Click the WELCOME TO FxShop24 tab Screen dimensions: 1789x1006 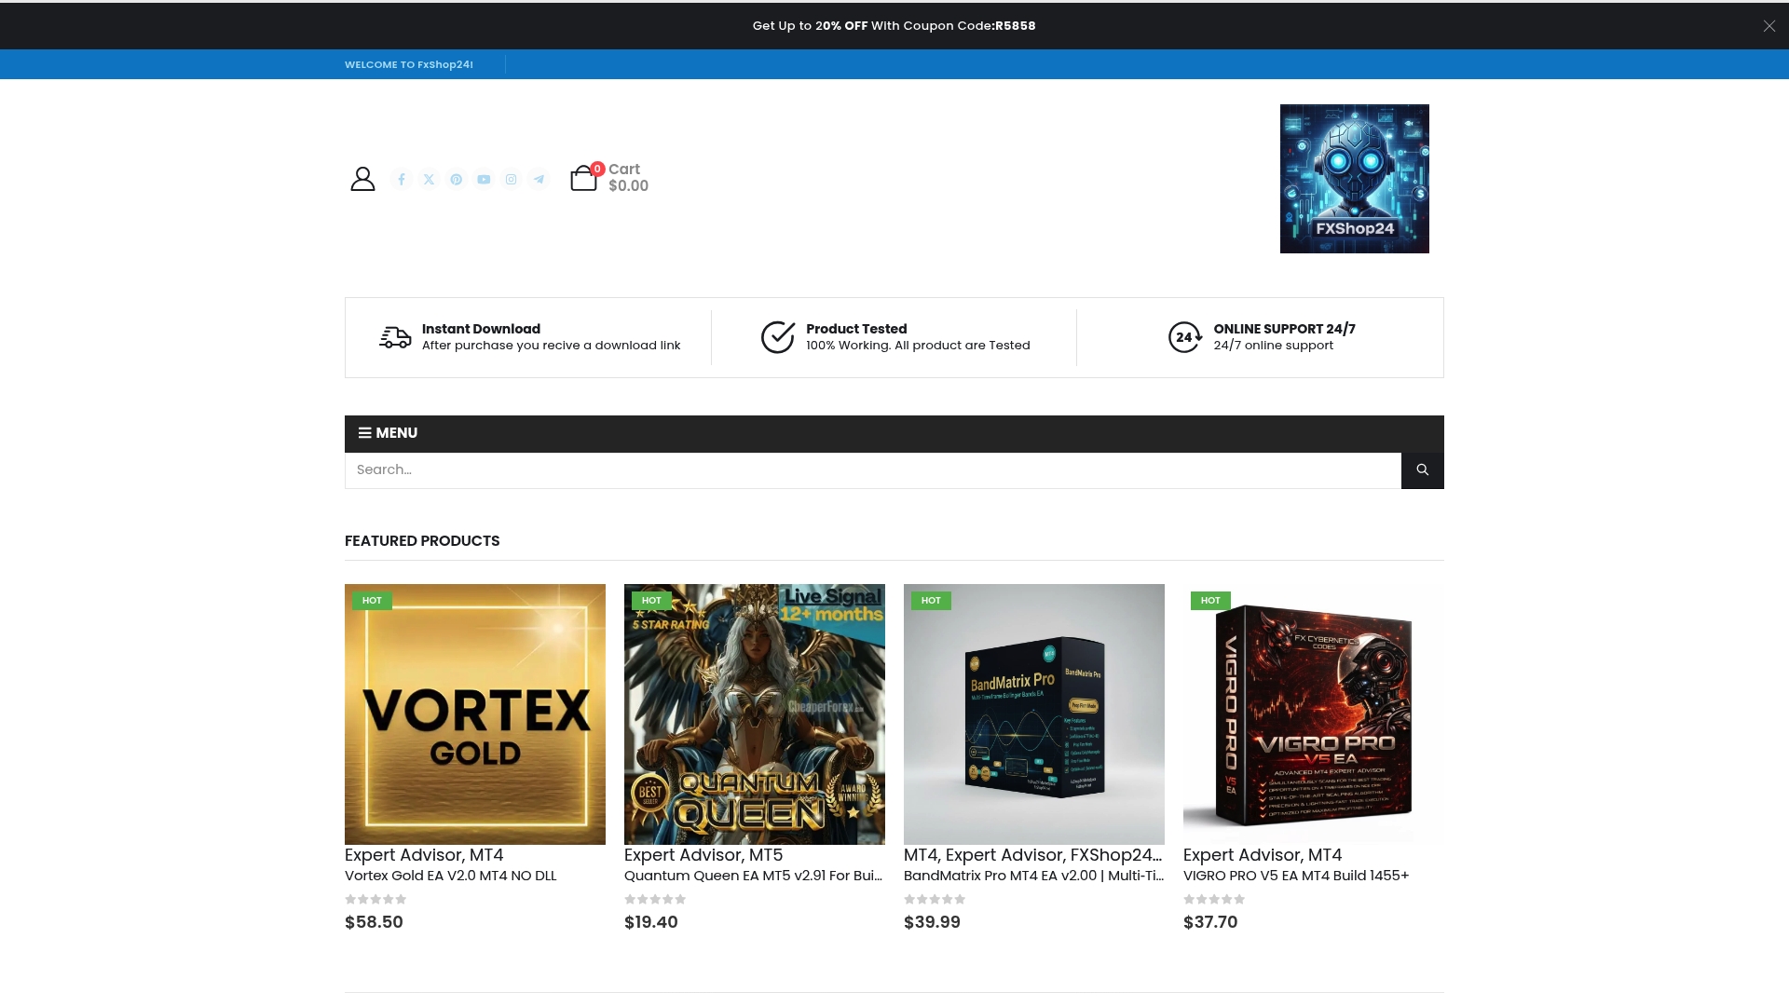[x=408, y=64]
